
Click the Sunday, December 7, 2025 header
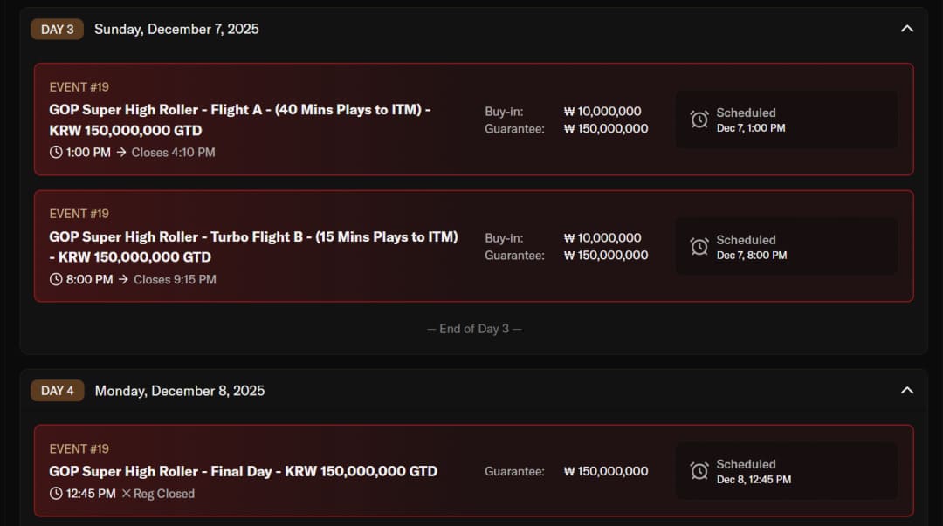click(x=176, y=29)
